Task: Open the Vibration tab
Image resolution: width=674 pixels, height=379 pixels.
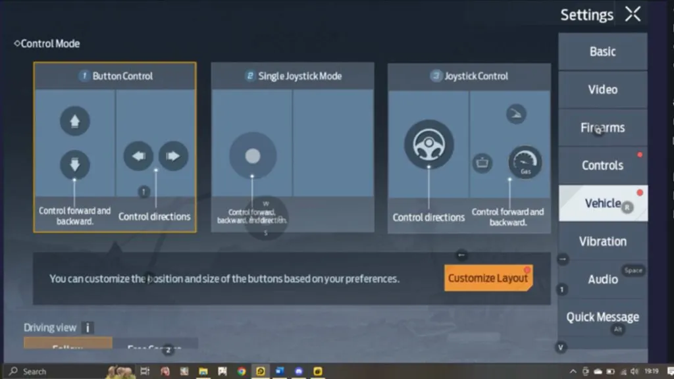Action: click(603, 241)
